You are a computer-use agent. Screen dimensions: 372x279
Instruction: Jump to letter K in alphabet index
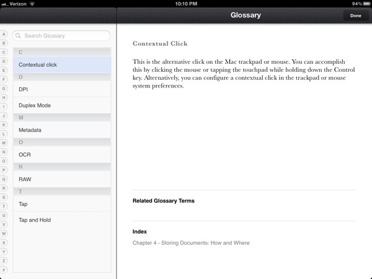point(4,125)
